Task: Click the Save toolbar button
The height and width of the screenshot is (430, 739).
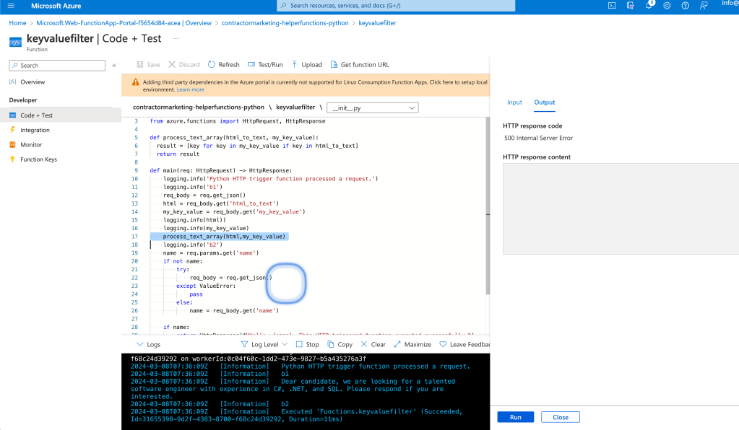Action: tap(149, 64)
